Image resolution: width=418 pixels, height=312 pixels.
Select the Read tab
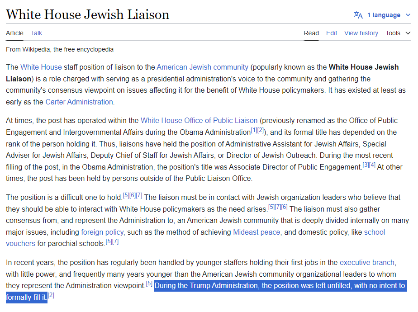coord(311,33)
